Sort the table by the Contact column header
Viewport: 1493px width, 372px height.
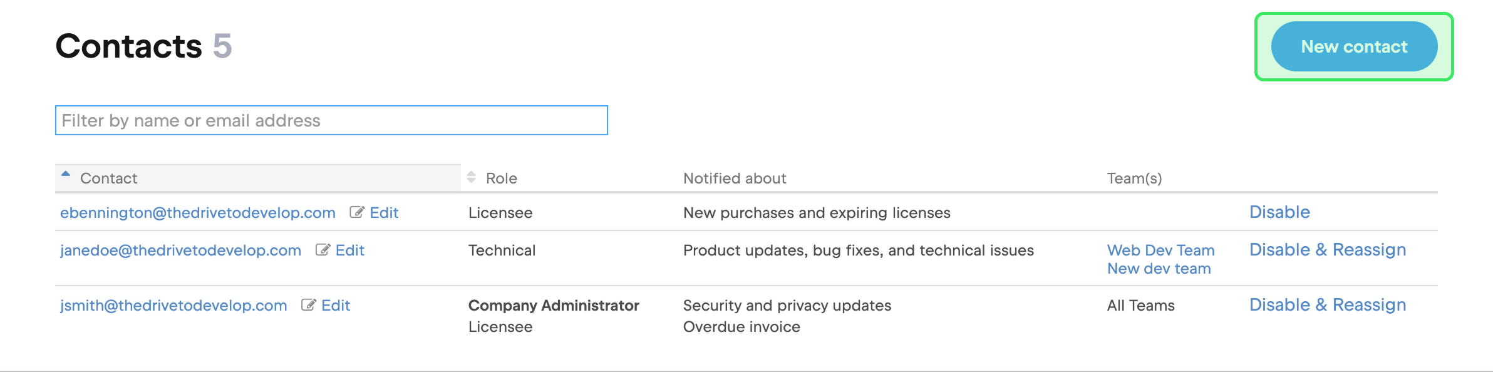pyautogui.click(x=109, y=178)
